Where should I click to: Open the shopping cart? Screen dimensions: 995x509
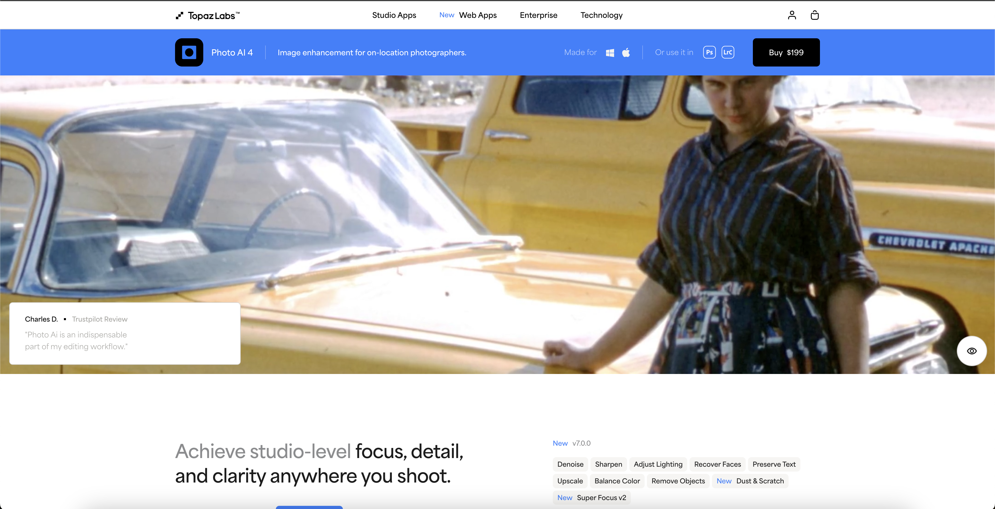[814, 15]
